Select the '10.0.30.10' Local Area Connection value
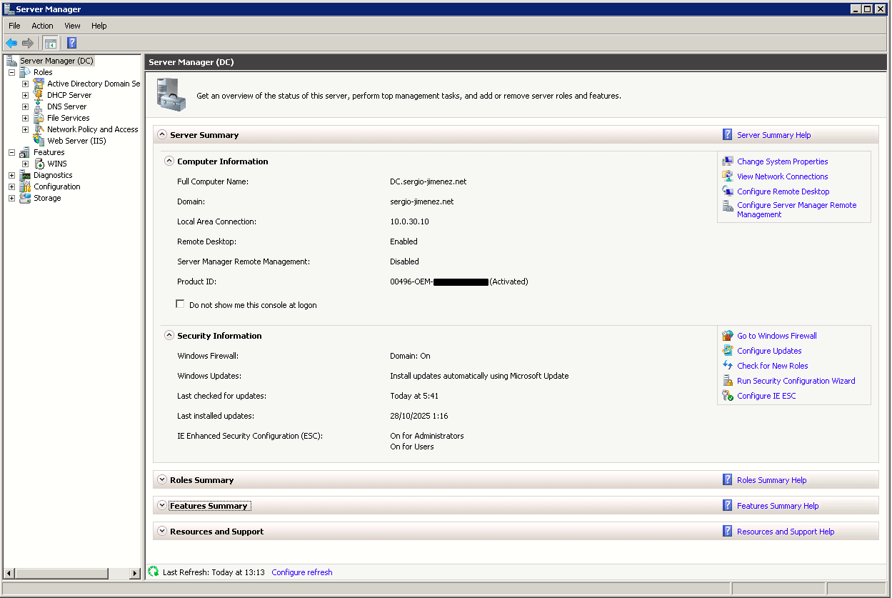 [409, 221]
